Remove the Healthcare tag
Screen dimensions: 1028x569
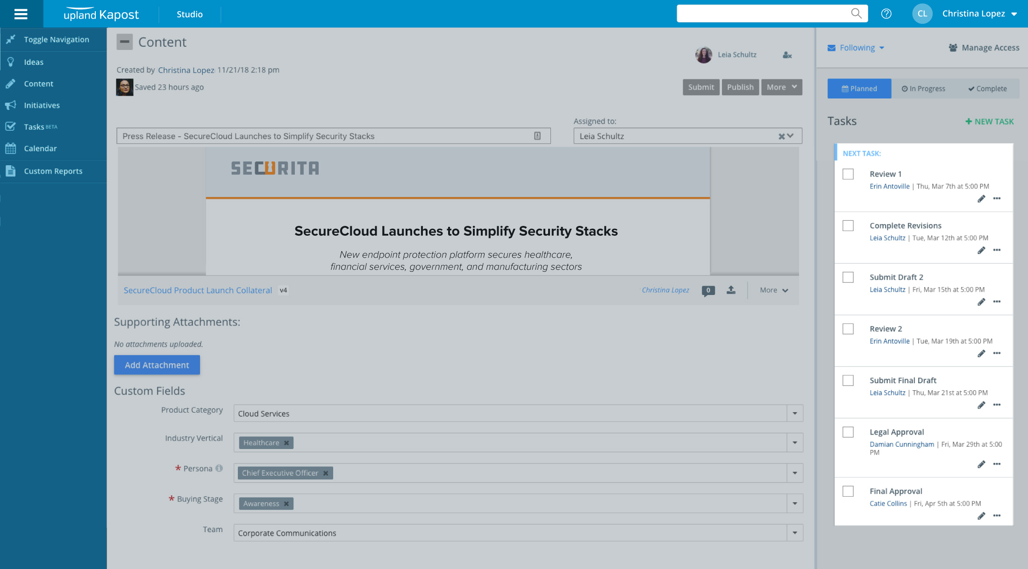(x=286, y=443)
